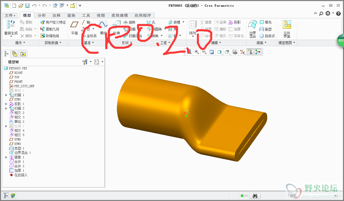This screenshot has width=344, height=201.
Task: Select PRT_CSYS_DEF in the model tree
Action: pyautogui.click(x=22, y=86)
